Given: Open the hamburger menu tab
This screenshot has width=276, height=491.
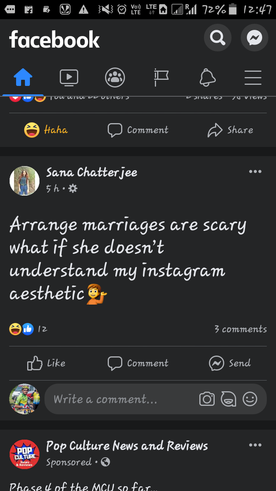Looking at the screenshot, I should click(x=253, y=77).
